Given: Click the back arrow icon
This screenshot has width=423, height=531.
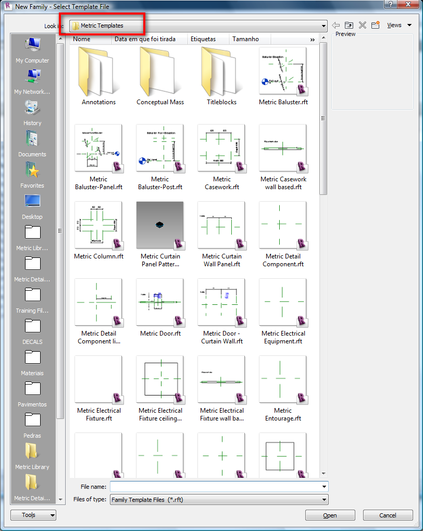Looking at the screenshot, I should pos(335,26).
